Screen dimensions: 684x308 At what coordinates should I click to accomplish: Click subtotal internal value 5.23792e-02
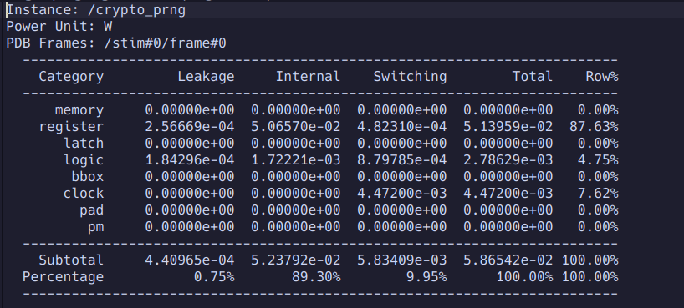(296, 260)
